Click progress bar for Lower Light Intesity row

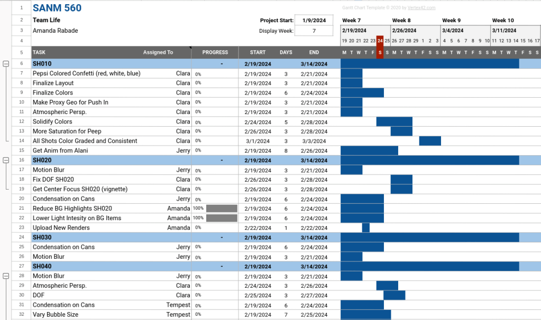(x=222, y=218)
